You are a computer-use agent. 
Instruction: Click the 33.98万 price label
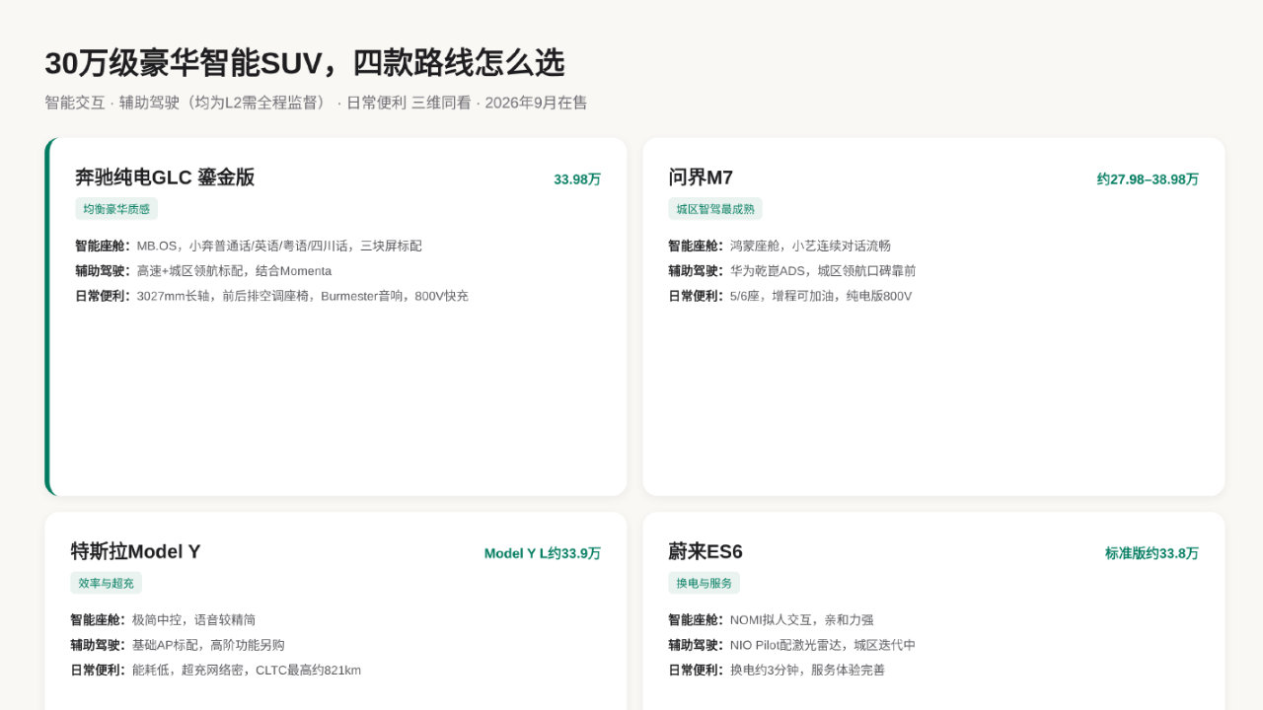click(577, 179)
